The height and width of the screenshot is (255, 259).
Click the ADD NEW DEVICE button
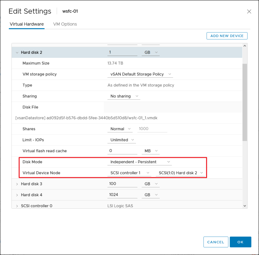[x=227, y=36]
